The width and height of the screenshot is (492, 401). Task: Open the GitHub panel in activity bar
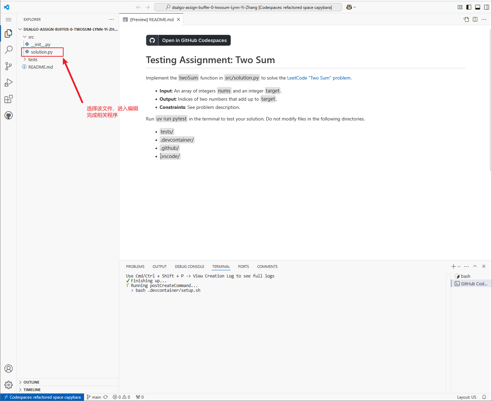point(9,116)
